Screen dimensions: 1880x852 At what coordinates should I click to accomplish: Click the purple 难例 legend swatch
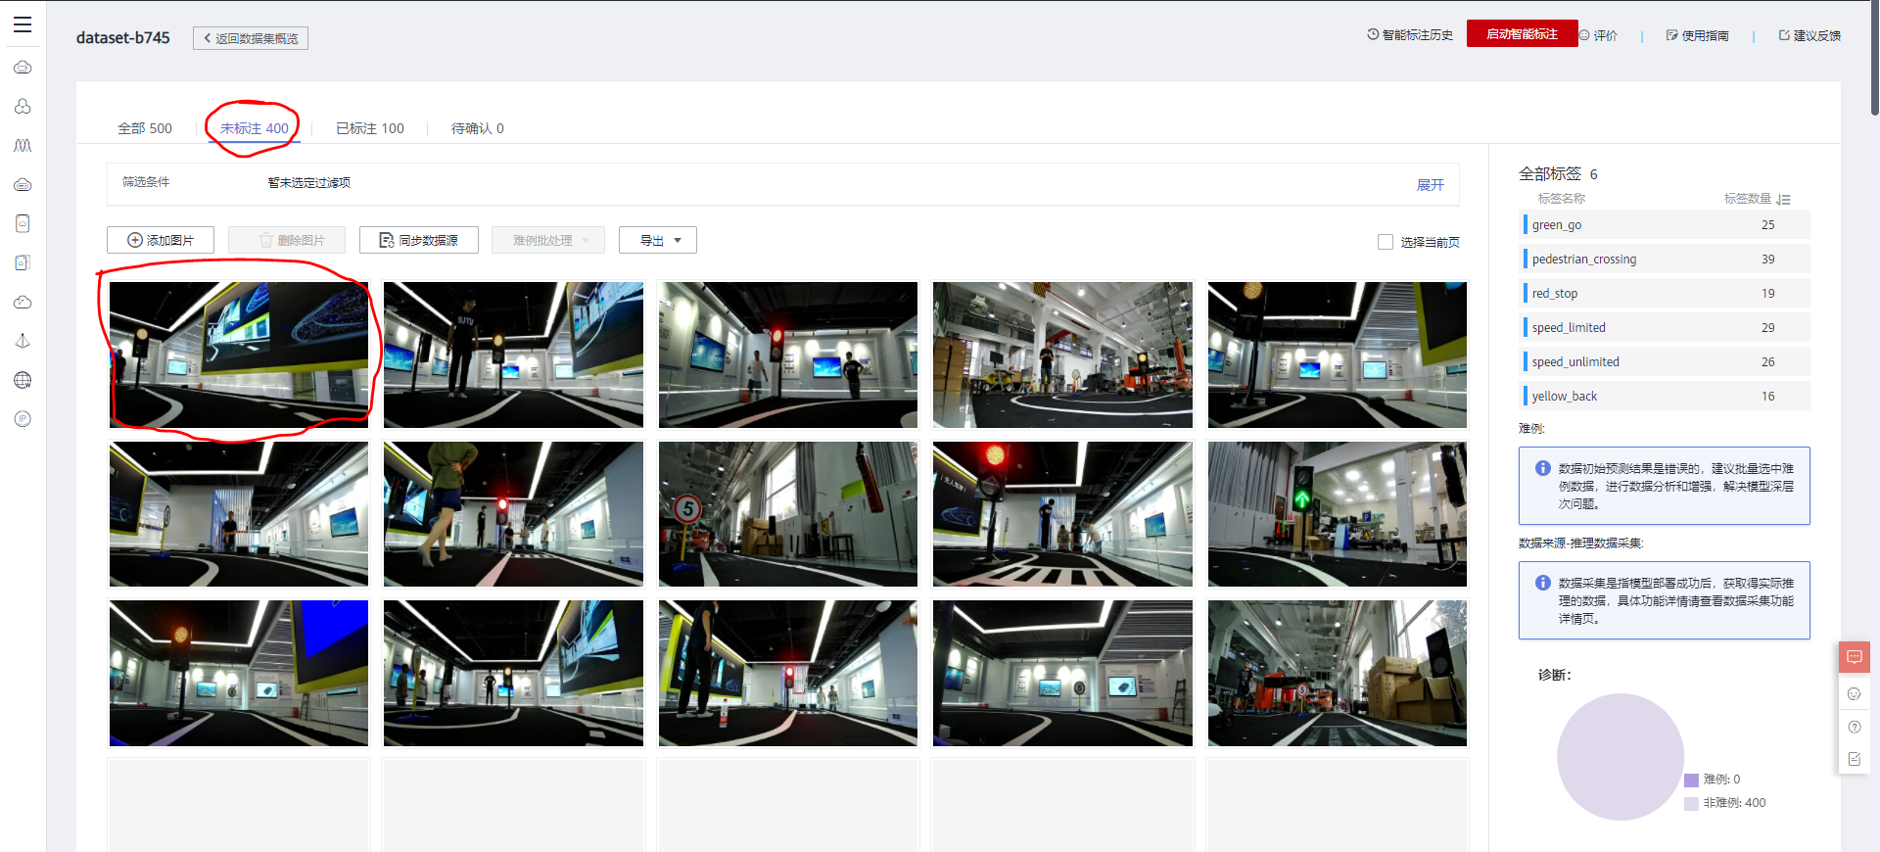[1691, 781]
